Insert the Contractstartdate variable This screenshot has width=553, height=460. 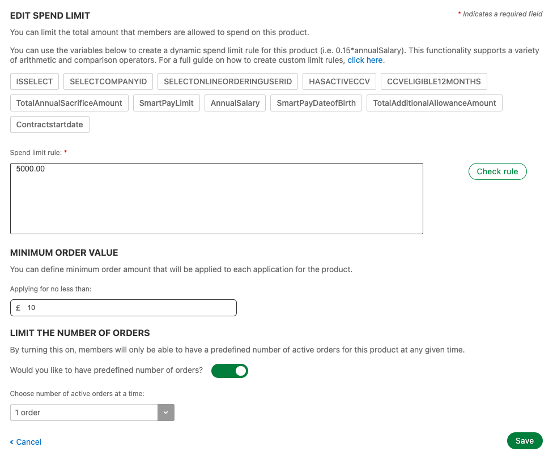(x=50, y=124)
